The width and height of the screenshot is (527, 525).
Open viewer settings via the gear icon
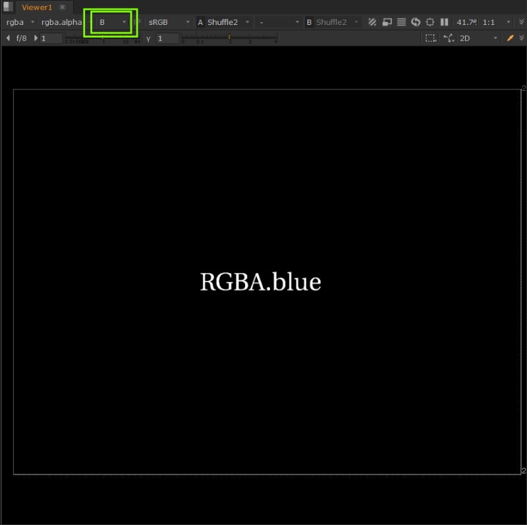pyautogui.click(x=430, y=22)
